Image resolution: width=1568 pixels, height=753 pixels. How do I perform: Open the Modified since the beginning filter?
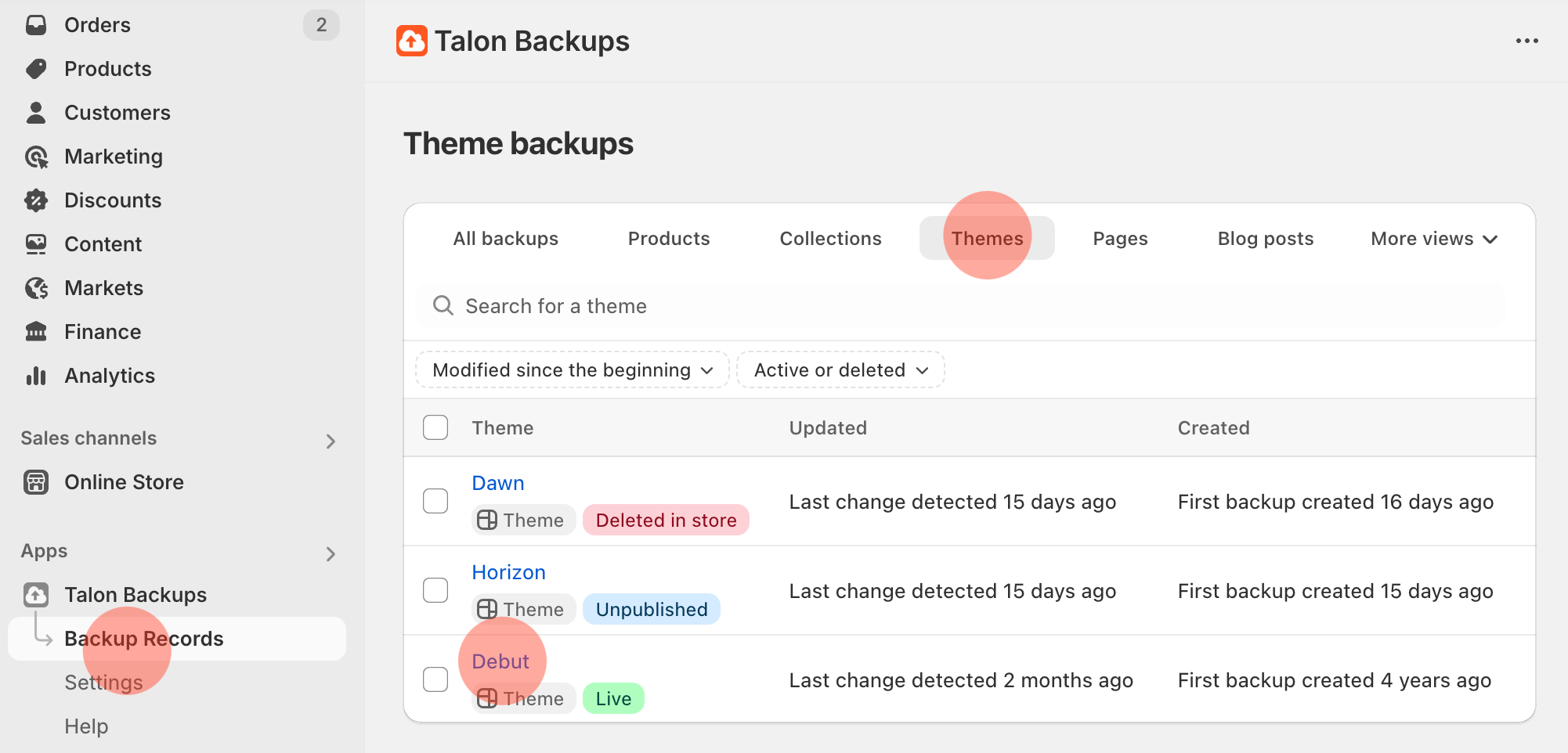pos(572,370)
